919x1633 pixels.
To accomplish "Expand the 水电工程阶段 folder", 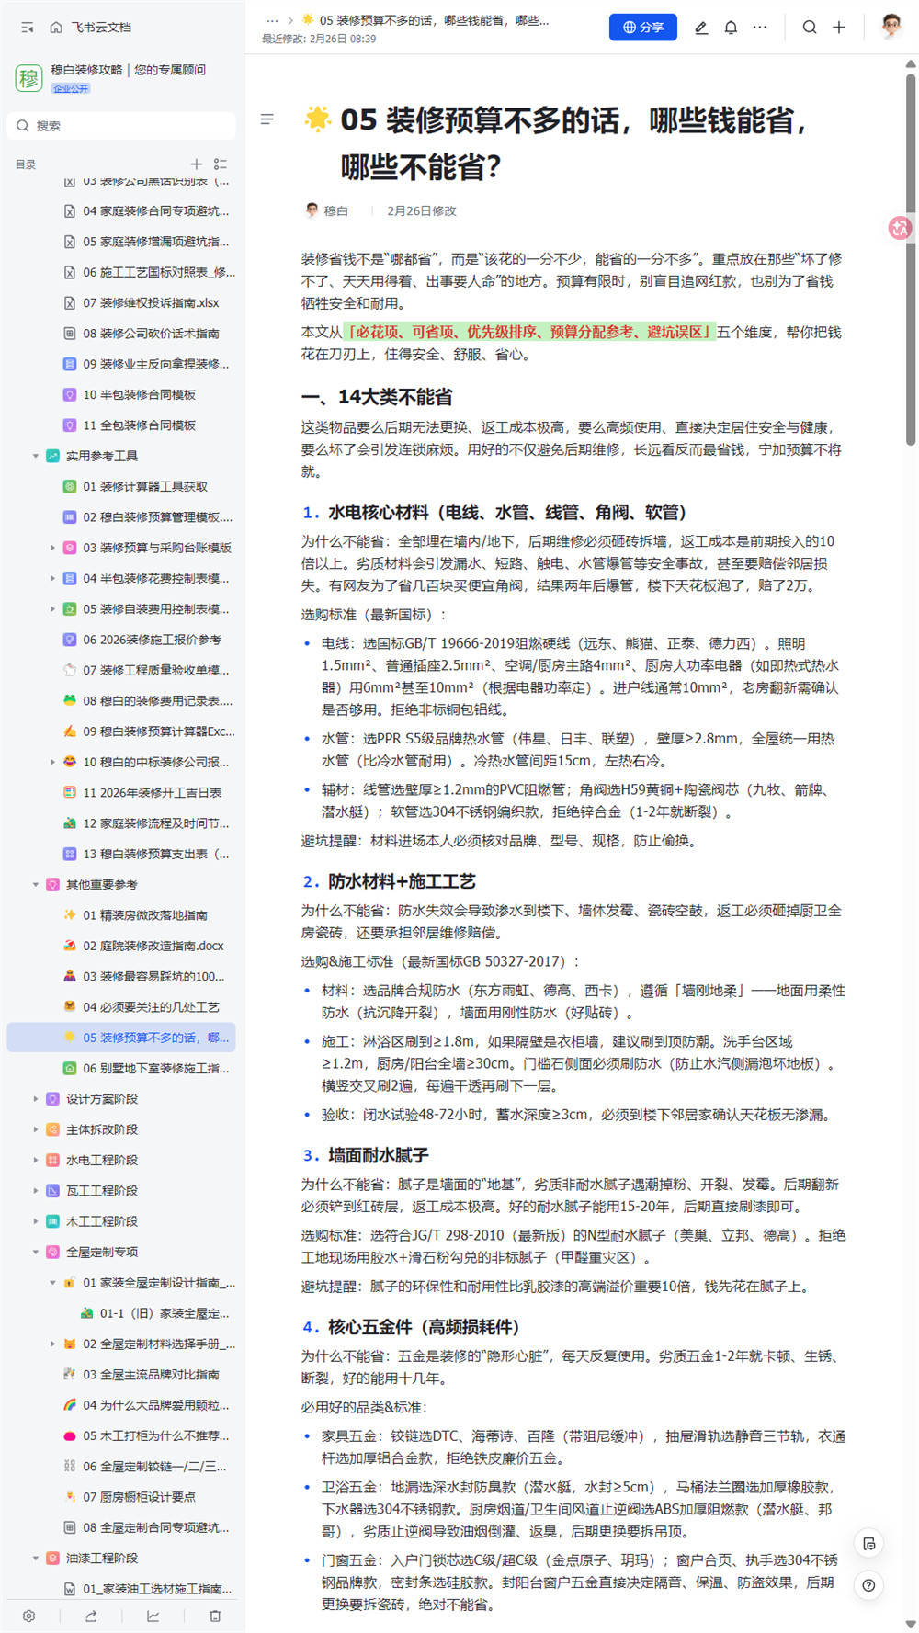I will pos(36,1160).
